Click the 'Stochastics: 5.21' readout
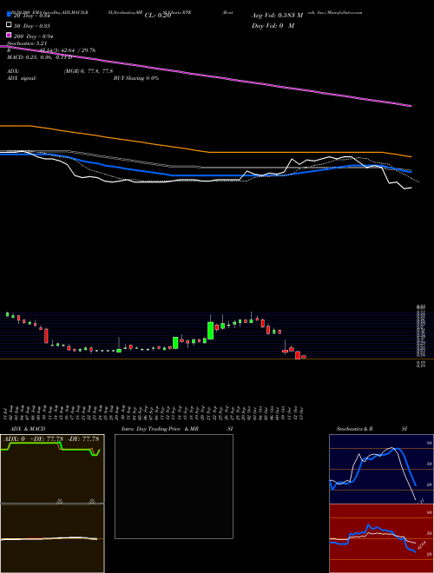The width and height of the screenshot is (434, 573). pyautogui.click(x=27, y=43)
